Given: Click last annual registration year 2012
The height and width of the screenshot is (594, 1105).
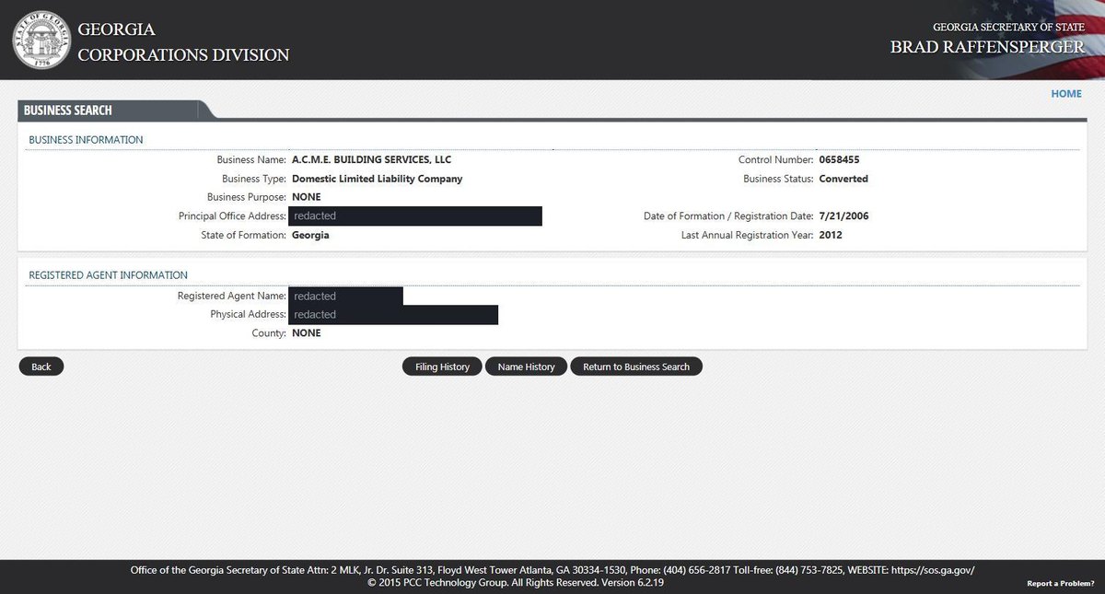Looking at the screenshot, I should [x=831, y=235].
